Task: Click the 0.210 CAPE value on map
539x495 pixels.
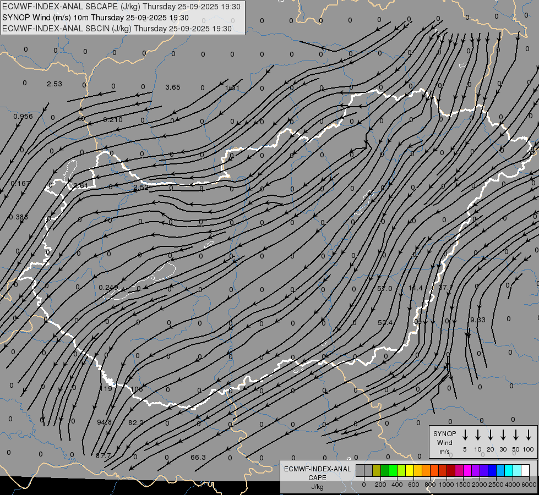Action: click(113, 119)
